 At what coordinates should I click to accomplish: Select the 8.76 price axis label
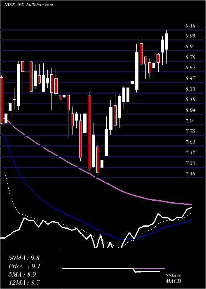(190, 57)
